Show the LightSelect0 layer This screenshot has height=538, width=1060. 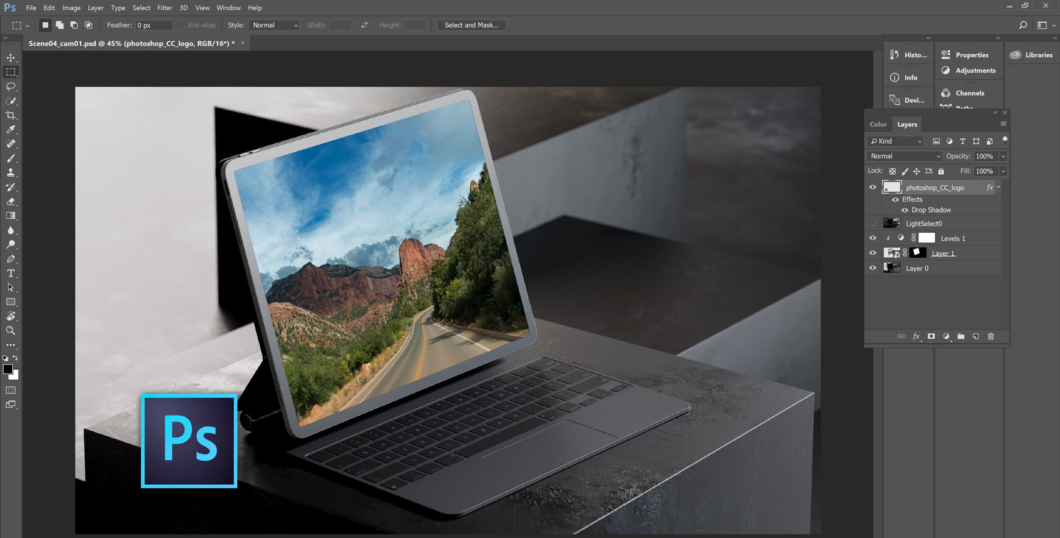872,224
